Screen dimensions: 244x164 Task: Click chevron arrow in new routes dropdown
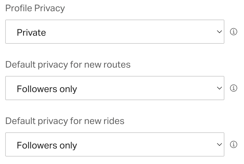[219, 88]
